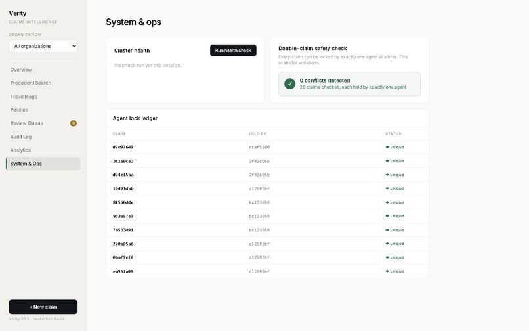529x331 pixels.
Task: Open Precedent Search page
Action: point(31,83)
